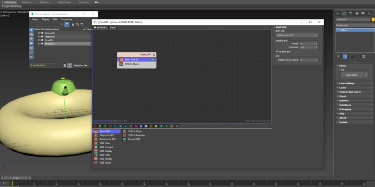Viewport: 375px width, 187px height.
Task: Select the Birth VDB operator icon in depot list
Action: pyautogui.click(x=96, y=132)
